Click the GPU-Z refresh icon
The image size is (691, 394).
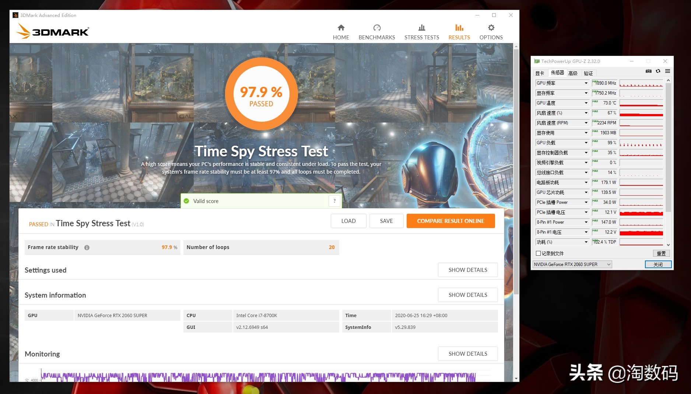pyautogui.click(x=658, y=71)
